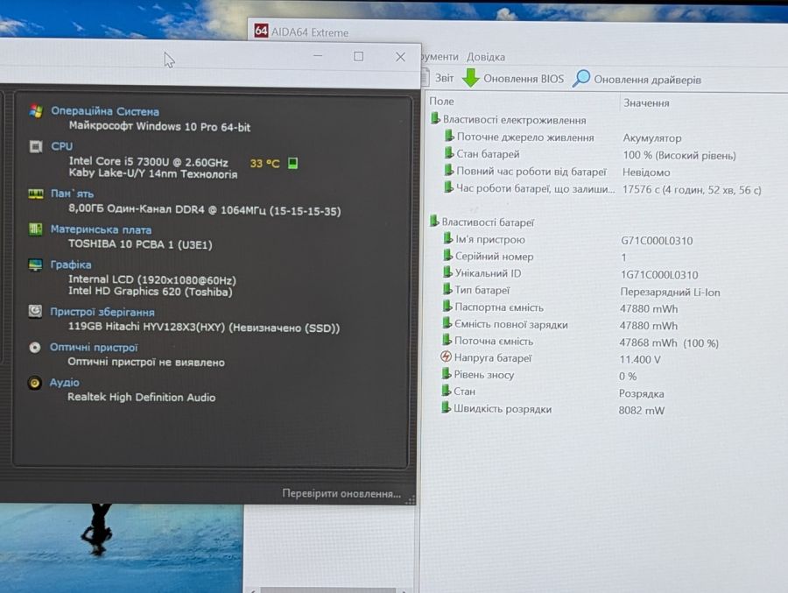Select the value Перезарядний Li-Ion
Viewport: 788px width, 593px height.
tap(670, 293)
